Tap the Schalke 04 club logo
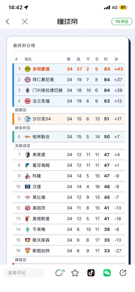The height and width of the screenshot is (292, 135). coord(28,119)
